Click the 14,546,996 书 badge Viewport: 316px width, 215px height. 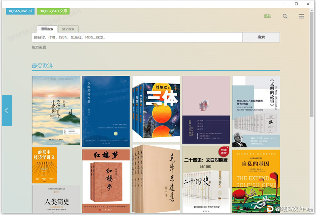pos(20,11)
